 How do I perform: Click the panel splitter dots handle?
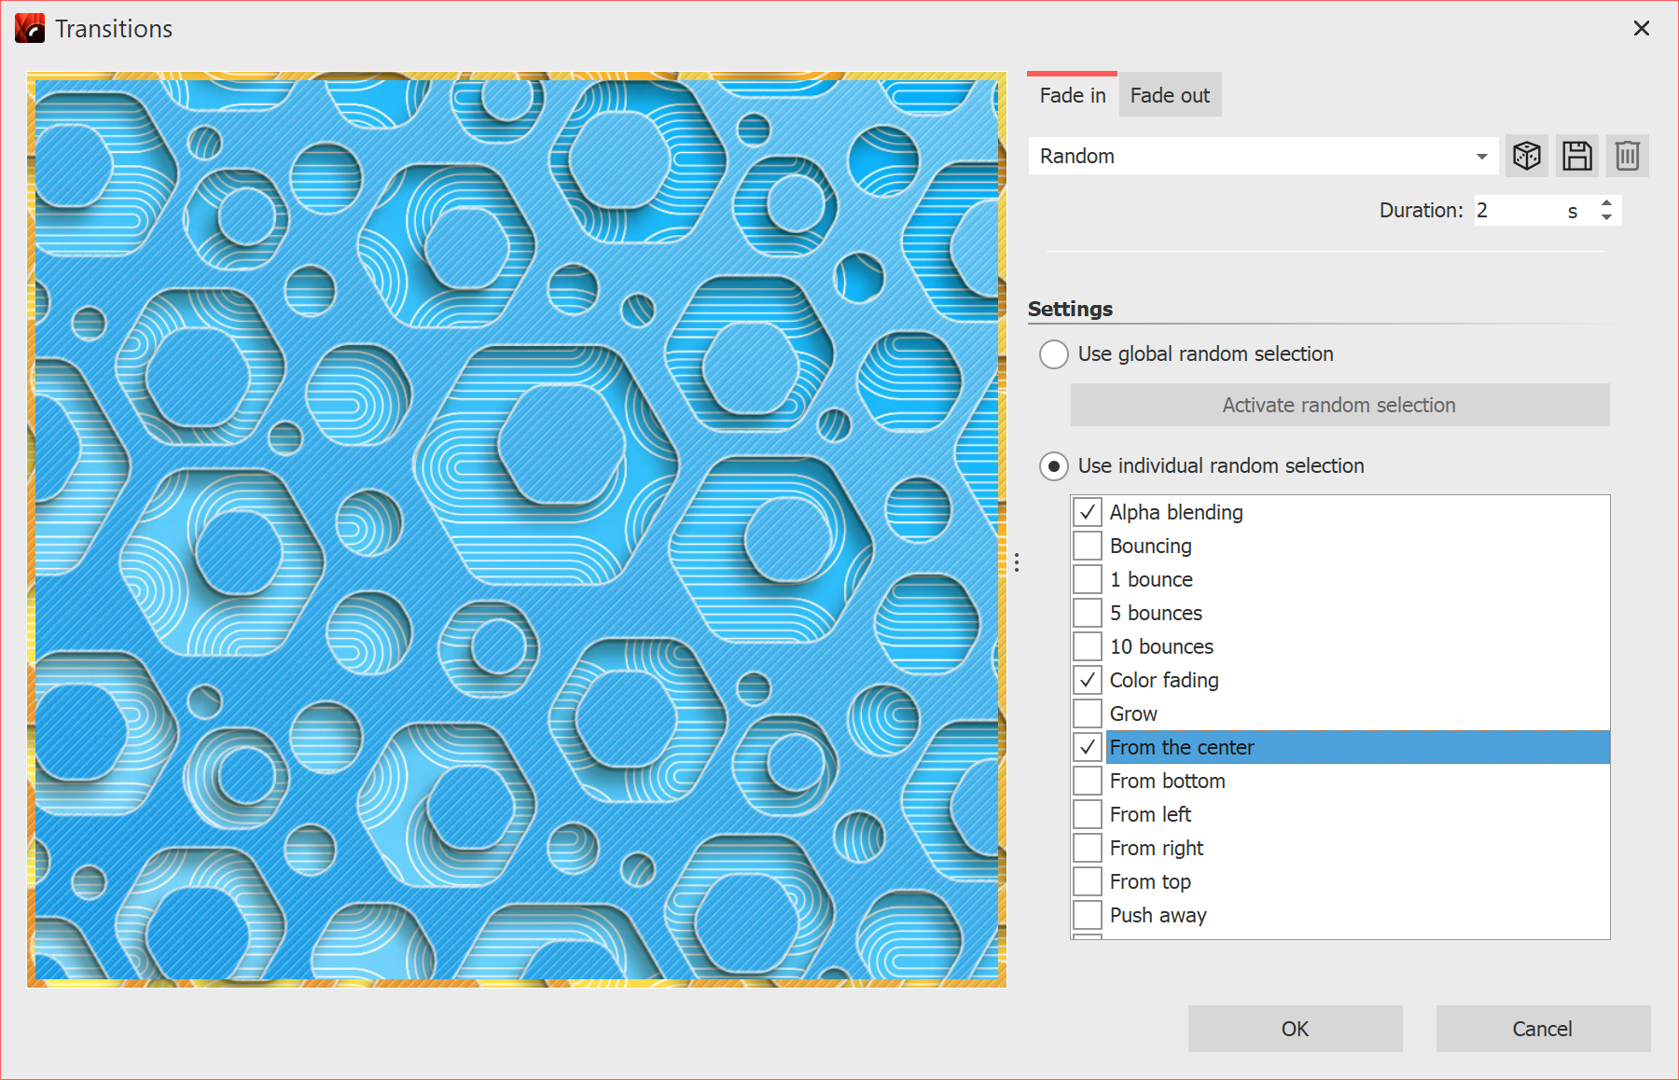[x=1017, y=562]
